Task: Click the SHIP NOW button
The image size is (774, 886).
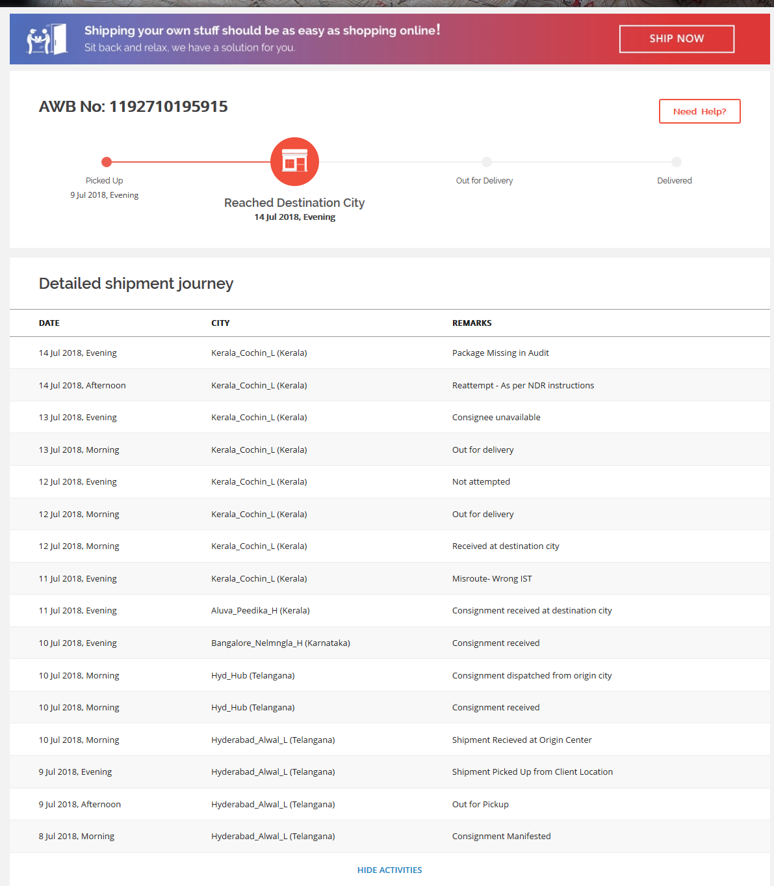Action: click(677, 39)
